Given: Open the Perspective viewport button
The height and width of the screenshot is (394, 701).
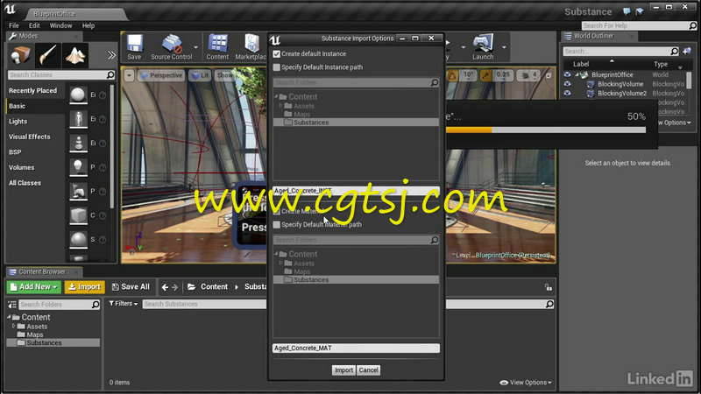Looking at the screenshot, I should 161,75.
